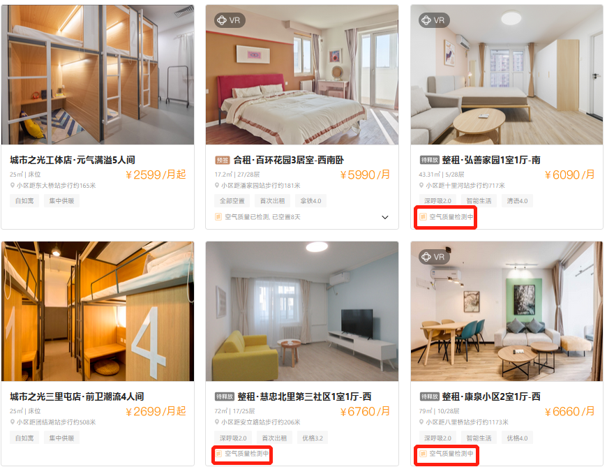Image resolution: width=607 pixels, height=467 pixels.
Task: Open listing 城市之光三里屯店·前卫潮流4人间
Action: point(77,396)
